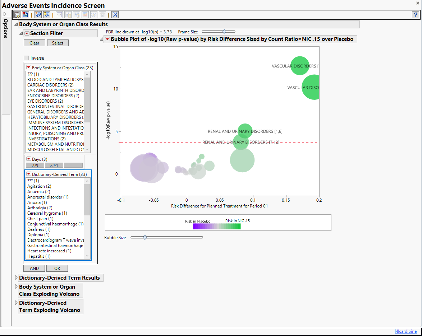Expand Dictionary-Derived Term Results section
422x336 pixels.
pos(16,278)
